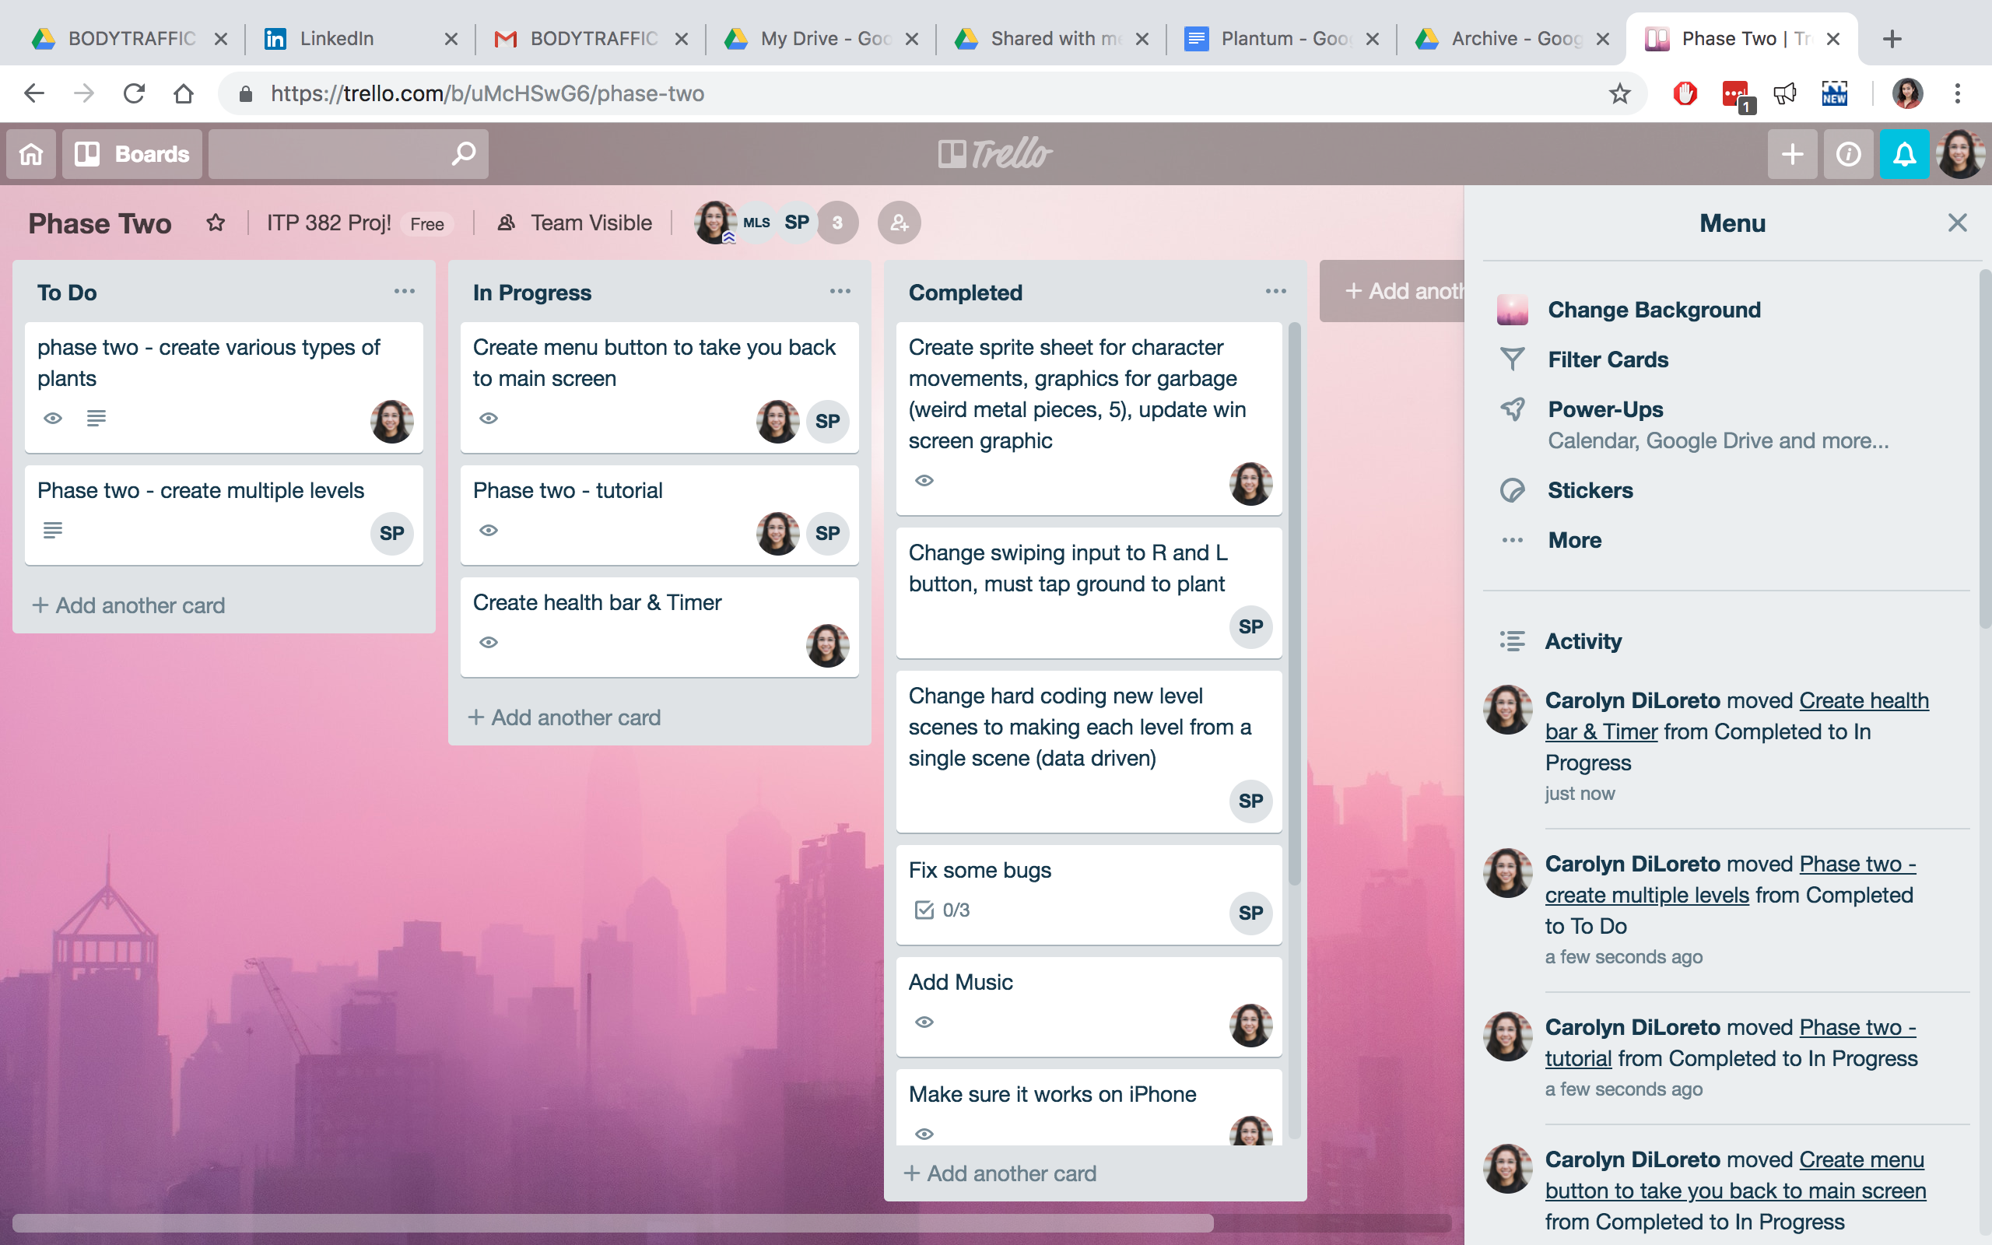This screenshot has height=1245, width=1992.
Task: Click the add member icon beside avatars
Action: [898, 223]
